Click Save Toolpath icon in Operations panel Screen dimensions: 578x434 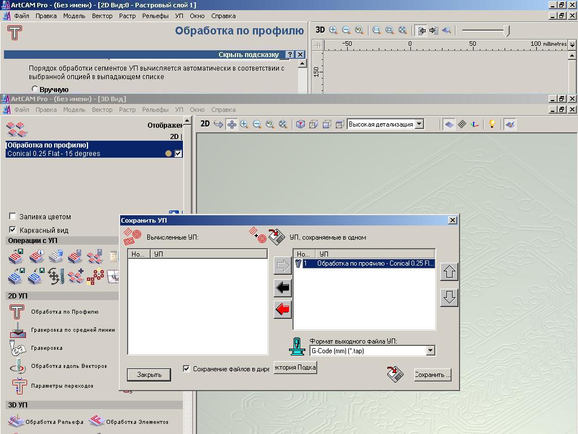coord(16,256)
